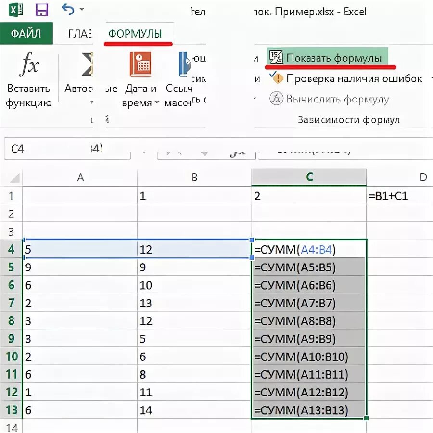
Task: Open the undo history dropdown arrow
Action: click(82, 9)
